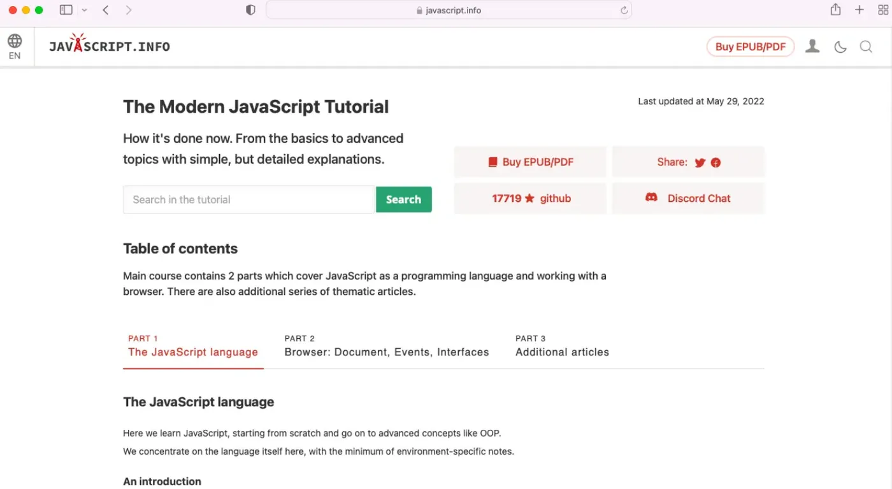
Task: Open the Discord Chat button
Action: pos(688,198)
